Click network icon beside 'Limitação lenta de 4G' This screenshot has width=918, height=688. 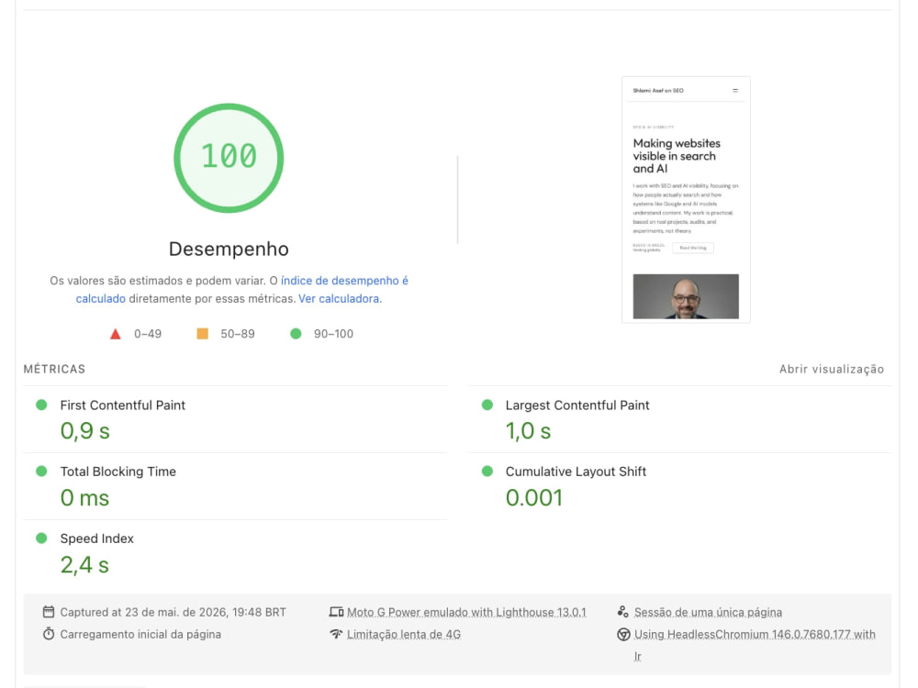336,634
